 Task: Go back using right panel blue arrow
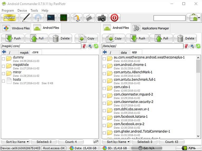(x=105, y=52)
